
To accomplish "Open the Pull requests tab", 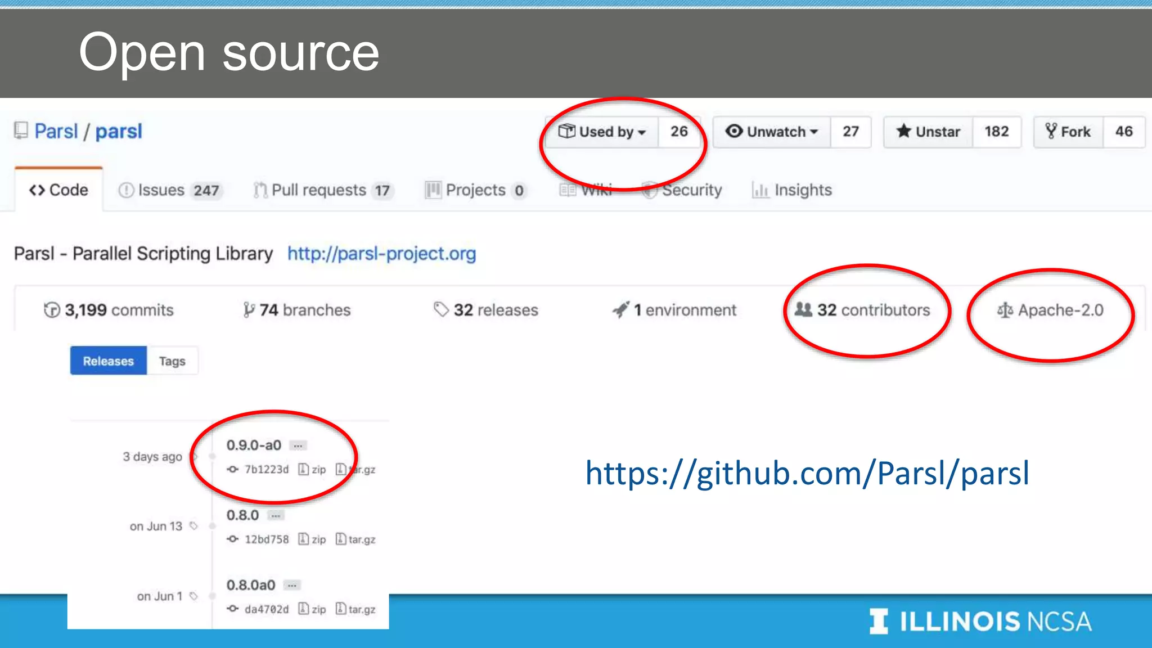I will coord(323,190).
